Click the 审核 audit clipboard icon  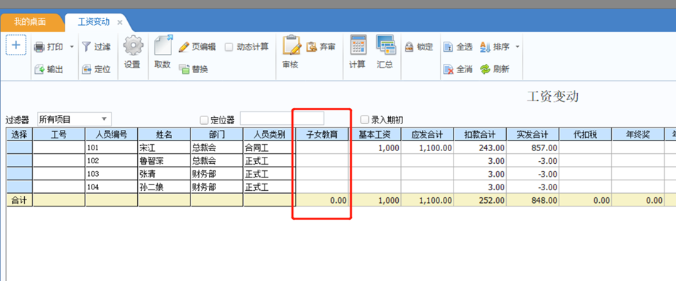tap(291, 45)
